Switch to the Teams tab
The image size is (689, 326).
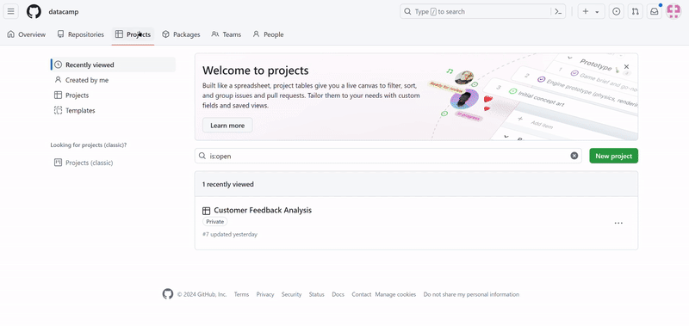click(227, 34)
